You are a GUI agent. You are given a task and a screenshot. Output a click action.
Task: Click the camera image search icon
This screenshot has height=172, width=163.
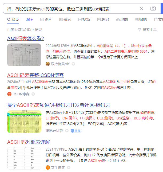[153, 8]
